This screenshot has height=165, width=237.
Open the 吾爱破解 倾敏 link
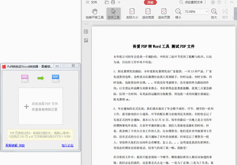coord(15,146)
